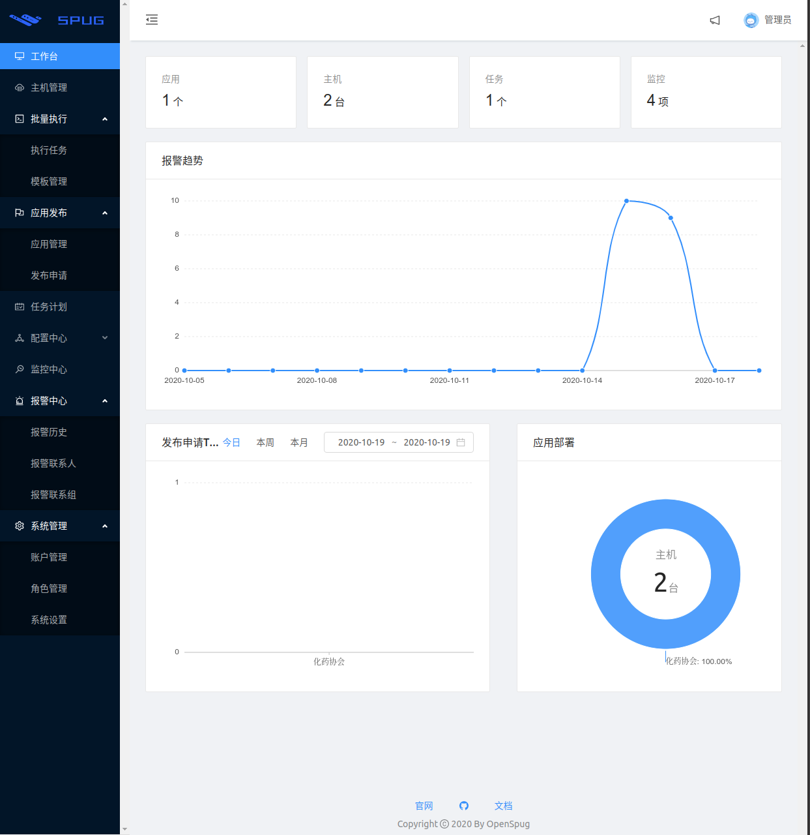Select the 今日 time range filter
Viewport: 810px width, 835px height.
(x=231, y=442)
